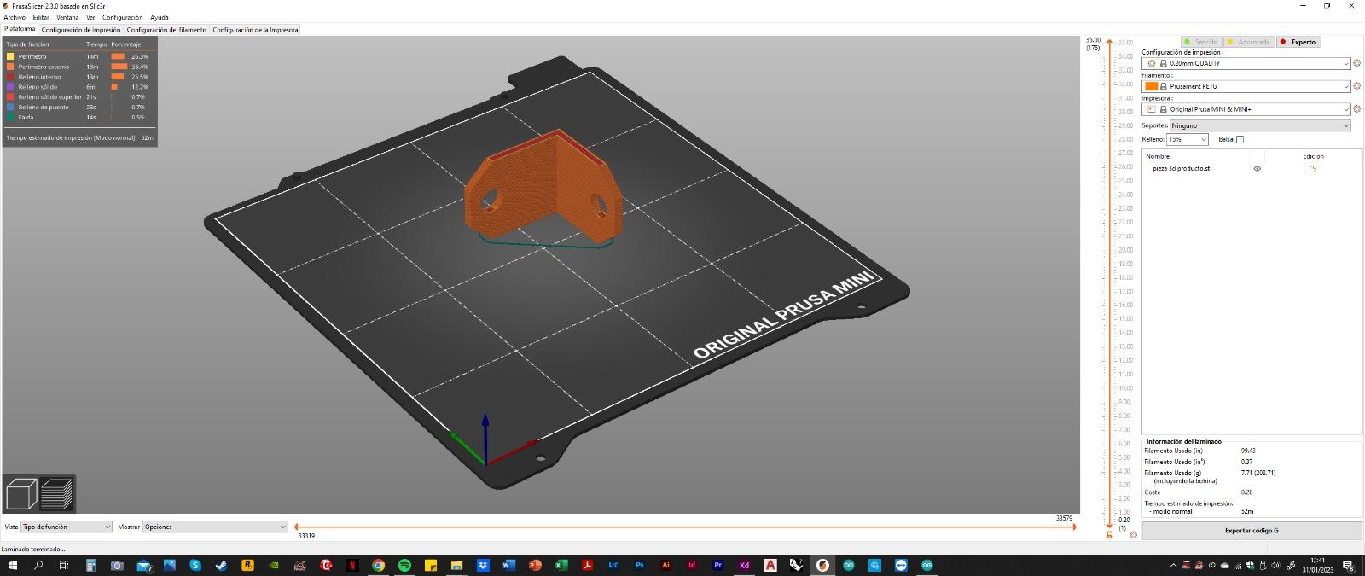This screenshot has width=1365, height=576.
Task: Toggle the Balsa (raft) checkbox
Action: 1240,139
